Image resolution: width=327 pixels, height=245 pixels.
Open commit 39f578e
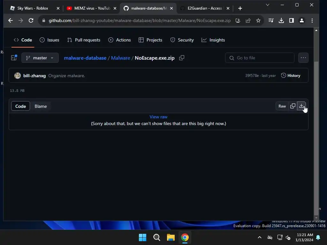point(252,76)
